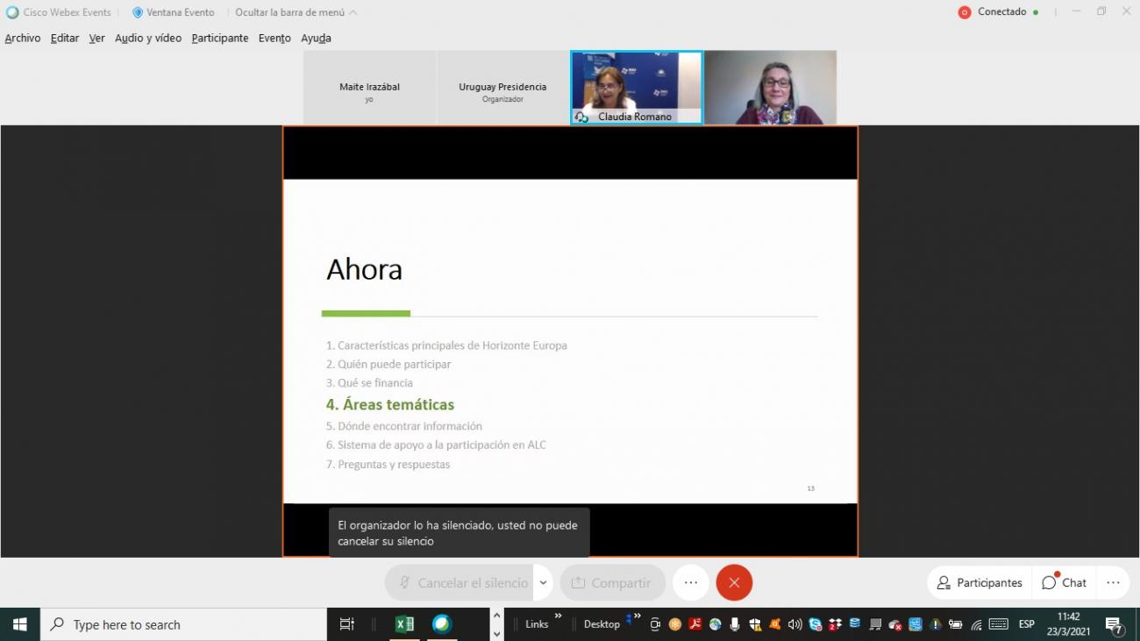Switch to Excel in taskbar

pos(404,624)
